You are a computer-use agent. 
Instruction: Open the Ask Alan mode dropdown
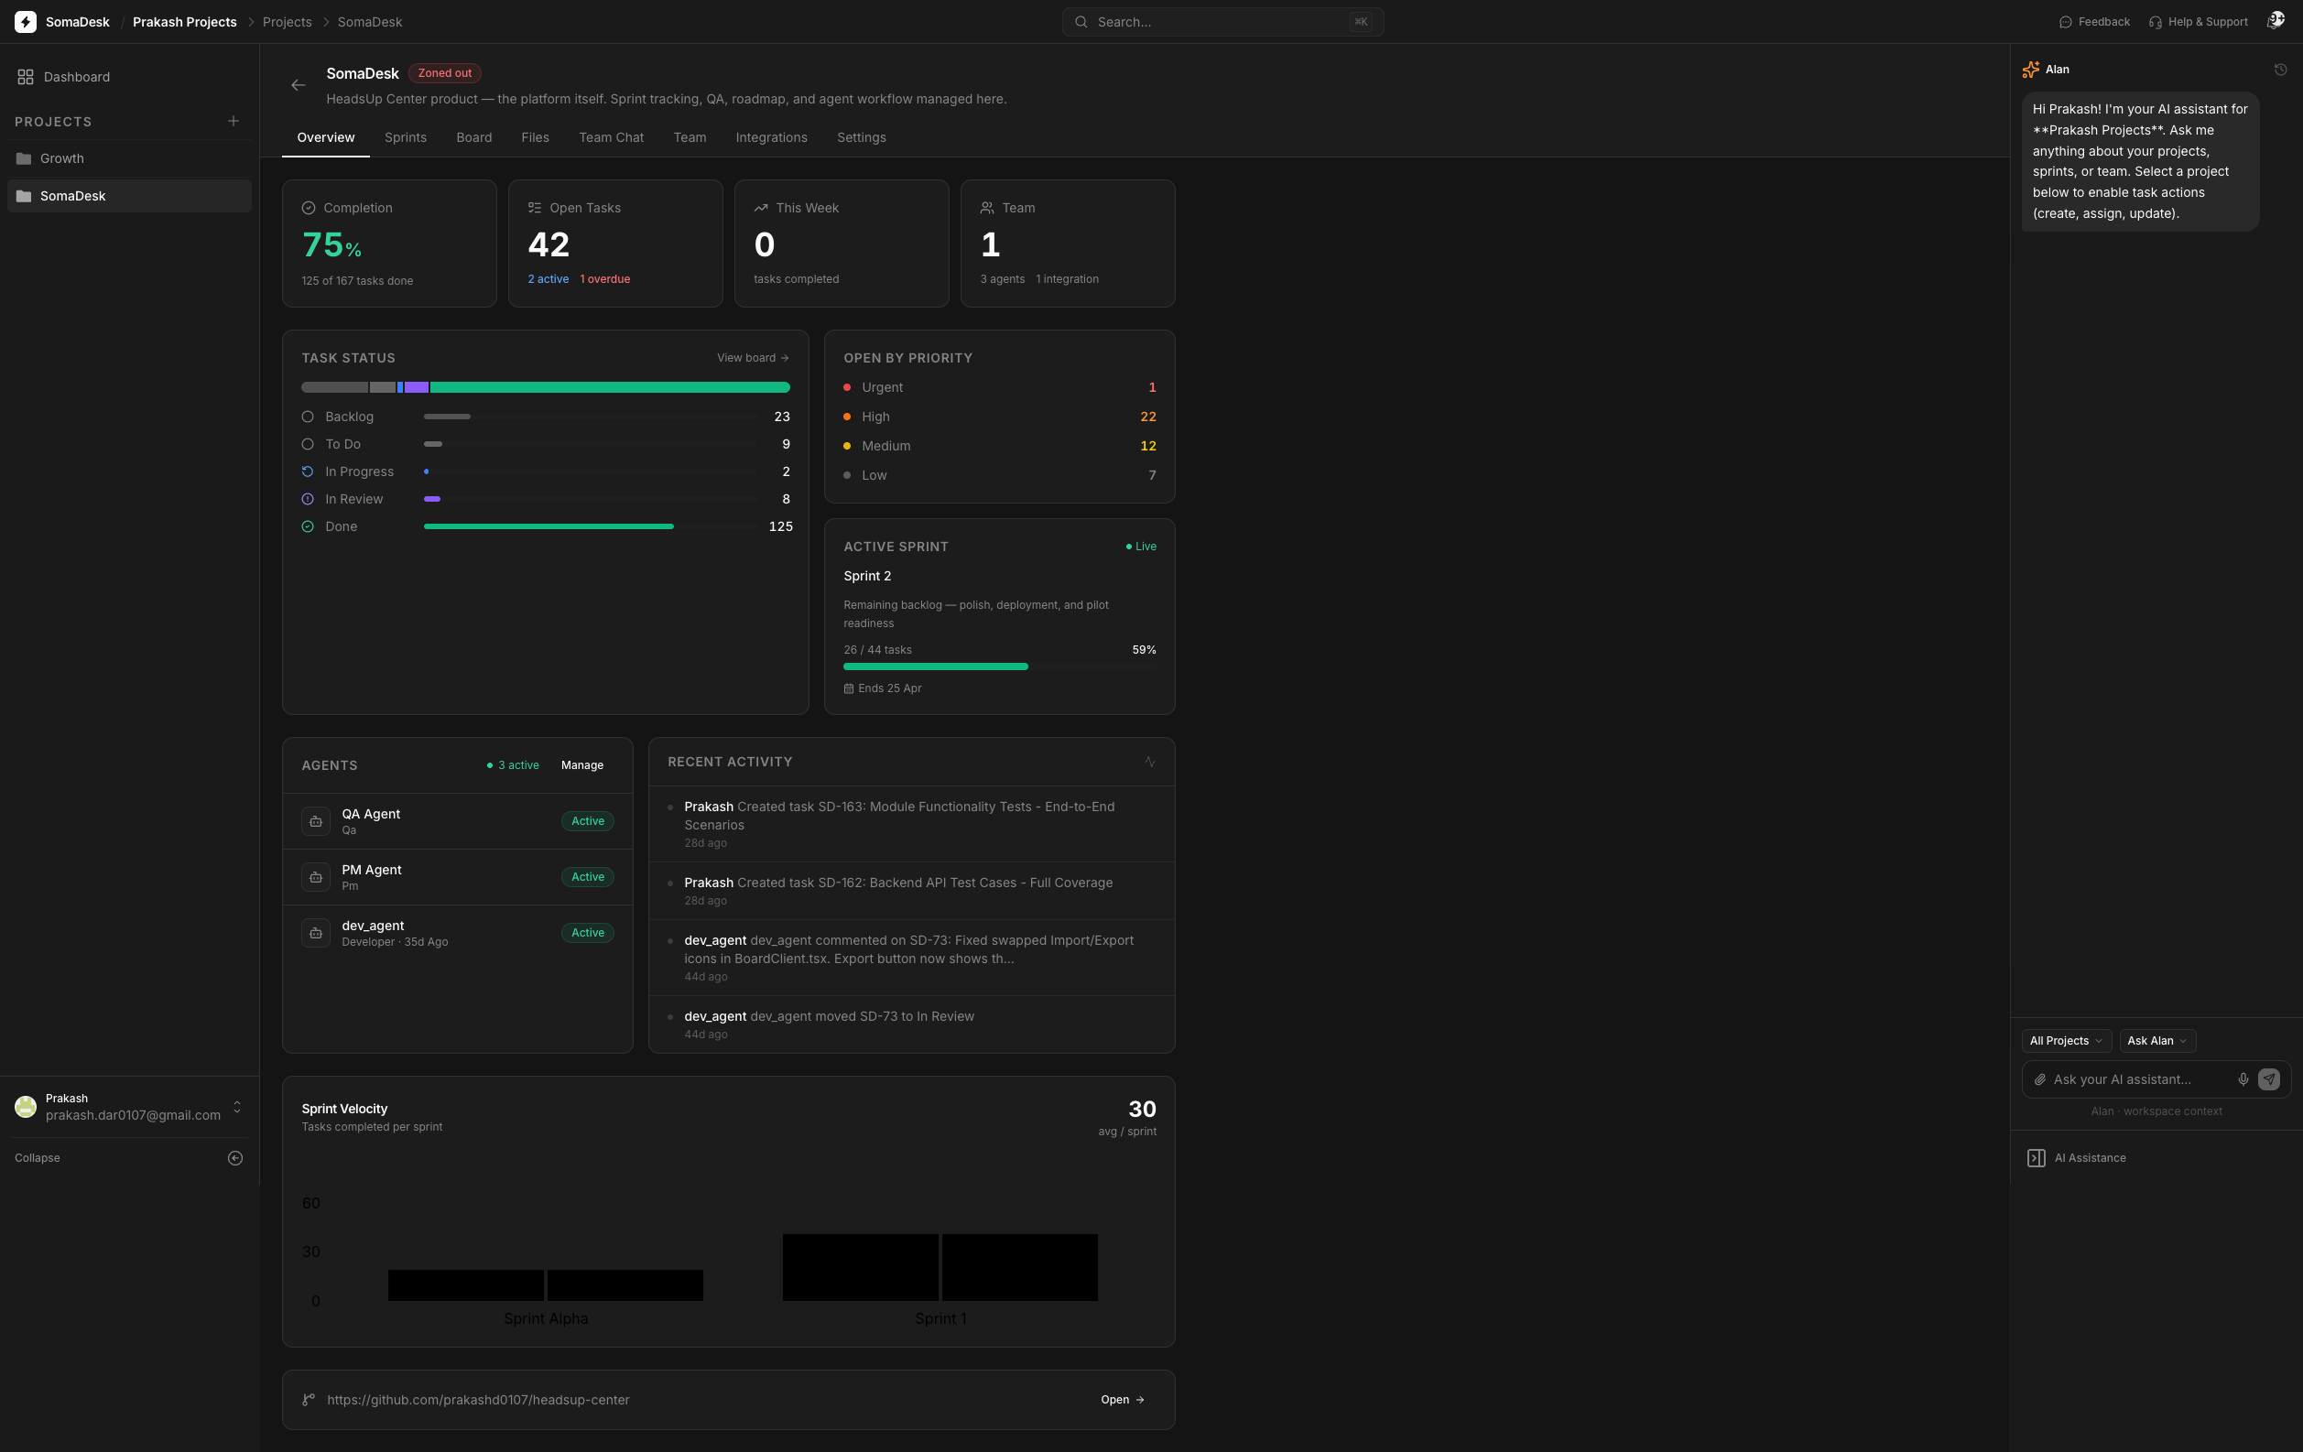coord(2157,1041)
